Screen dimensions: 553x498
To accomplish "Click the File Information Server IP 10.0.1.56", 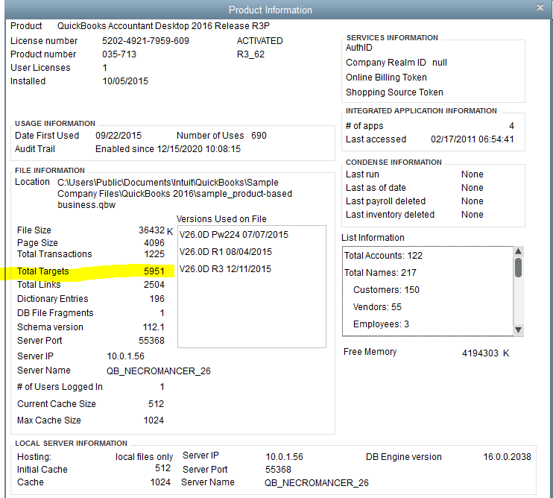I will point(125,356).
